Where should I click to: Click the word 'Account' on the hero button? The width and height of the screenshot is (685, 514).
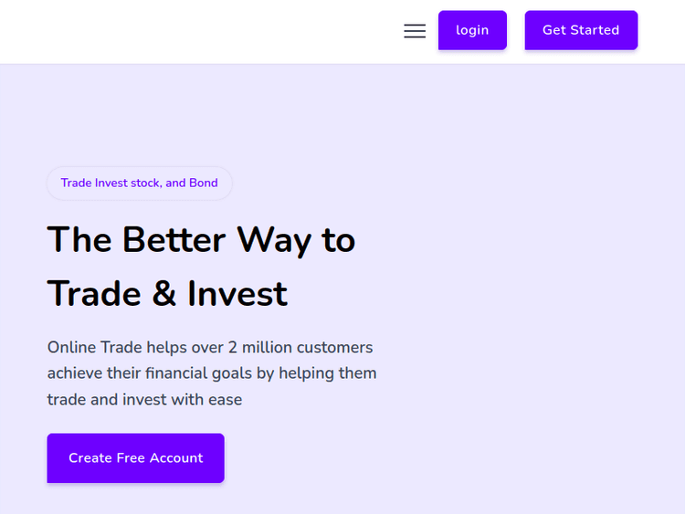point(176,458)
